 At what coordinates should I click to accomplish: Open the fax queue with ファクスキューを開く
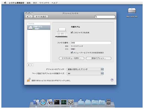(71, 58)
